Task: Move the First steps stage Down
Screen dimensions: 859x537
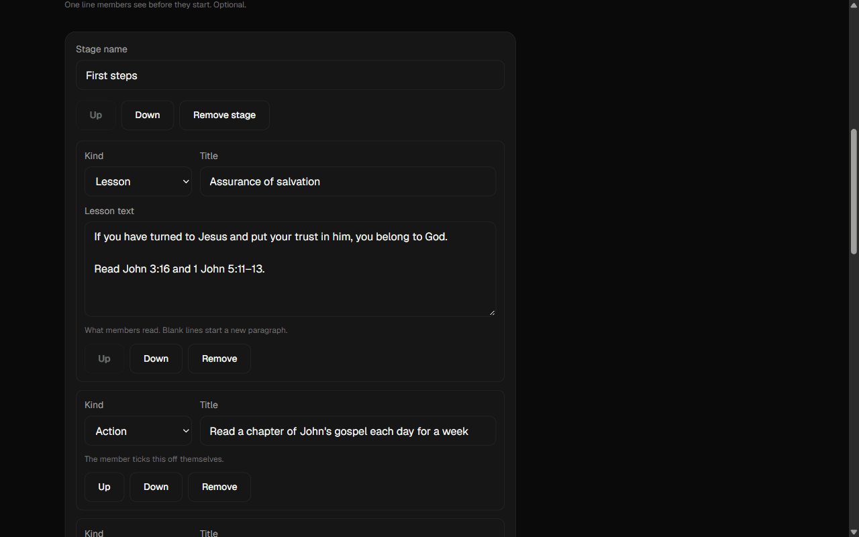Action: [148, 115]
